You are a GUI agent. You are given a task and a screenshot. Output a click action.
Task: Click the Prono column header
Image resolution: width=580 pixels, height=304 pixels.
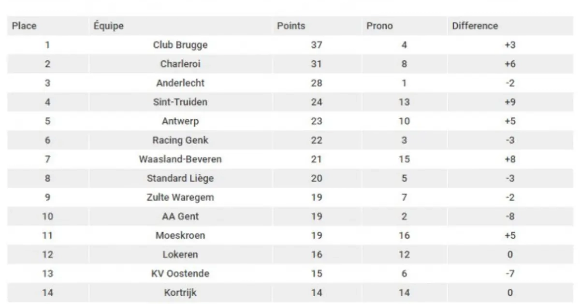[379, 26]
